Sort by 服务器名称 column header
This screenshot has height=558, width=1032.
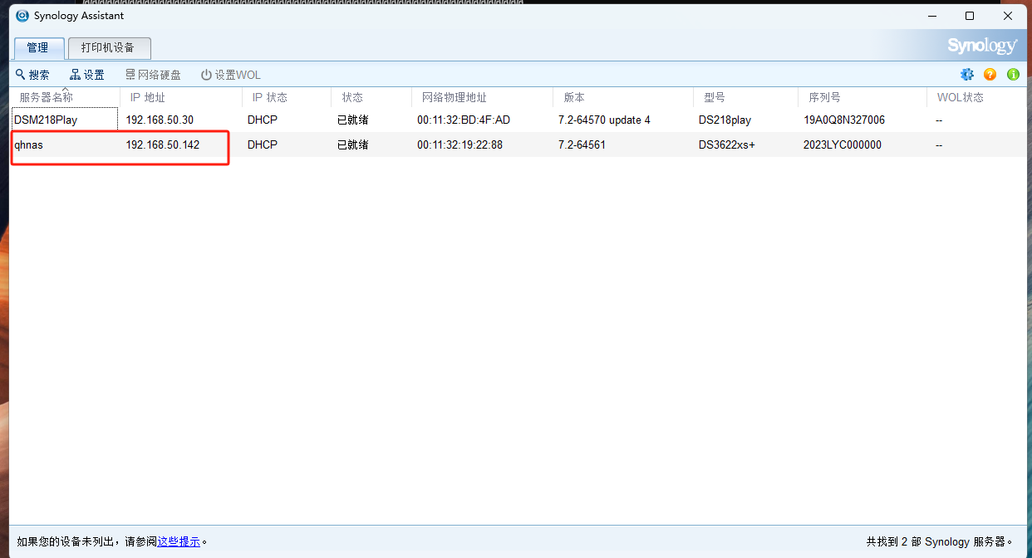(65, 97)
